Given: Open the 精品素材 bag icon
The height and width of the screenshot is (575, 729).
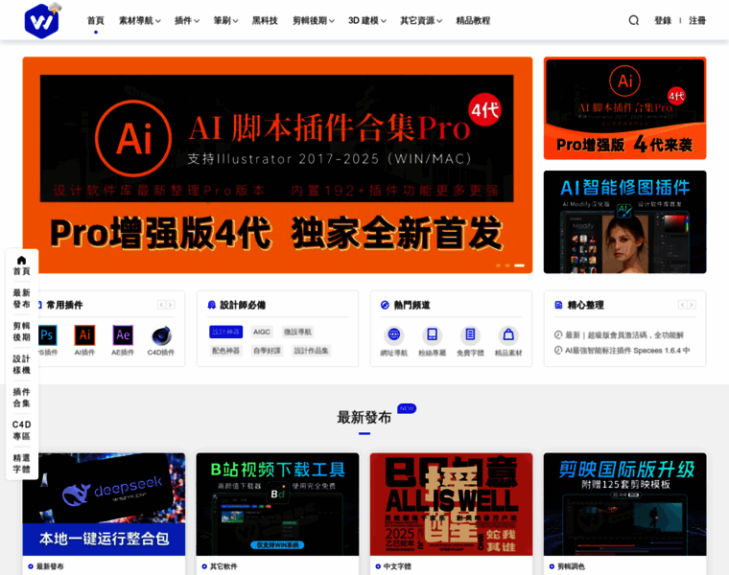Looking at the screenshot, I should (x=508, y=334).
